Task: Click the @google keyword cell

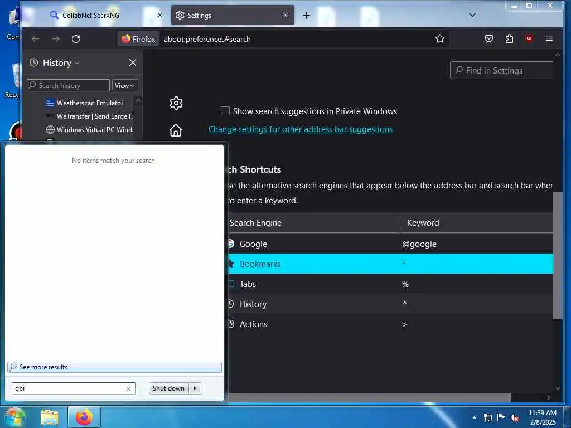Action: click(419, 244)
